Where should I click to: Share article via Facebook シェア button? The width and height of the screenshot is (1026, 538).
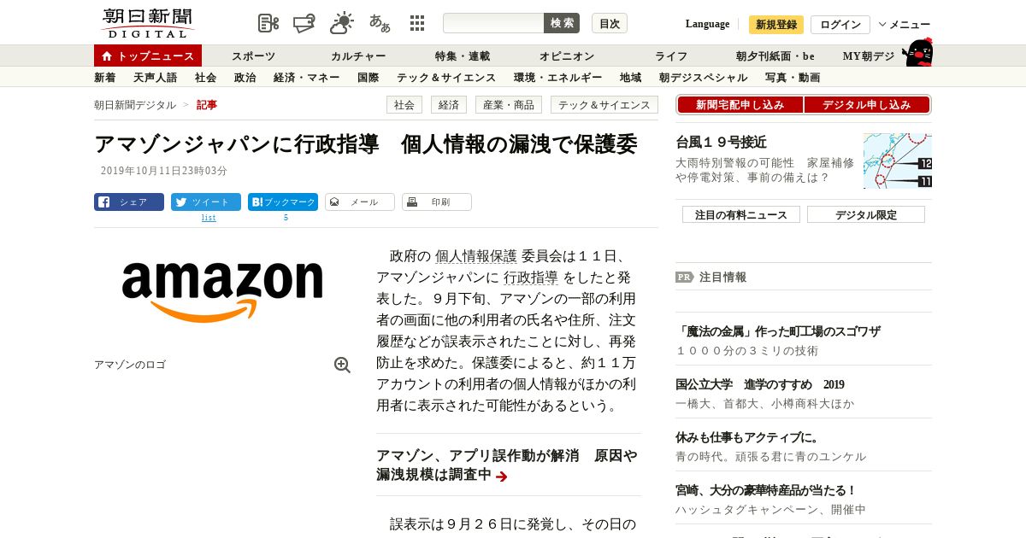pos(129,202)
